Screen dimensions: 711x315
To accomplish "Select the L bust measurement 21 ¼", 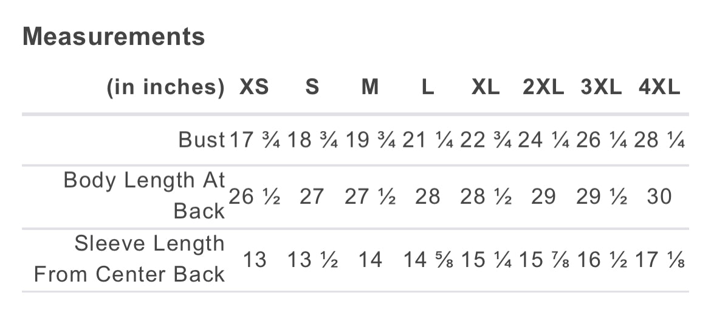I will (428, 140).
